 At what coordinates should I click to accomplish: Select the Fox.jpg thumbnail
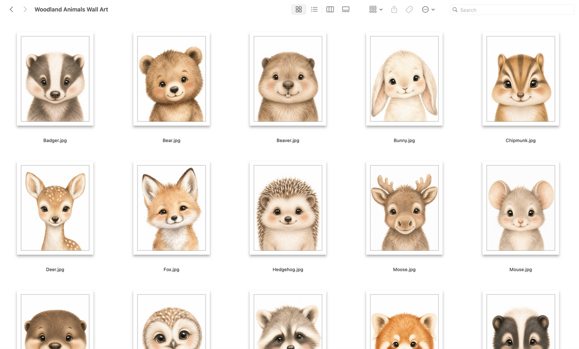tap(171, 208)
